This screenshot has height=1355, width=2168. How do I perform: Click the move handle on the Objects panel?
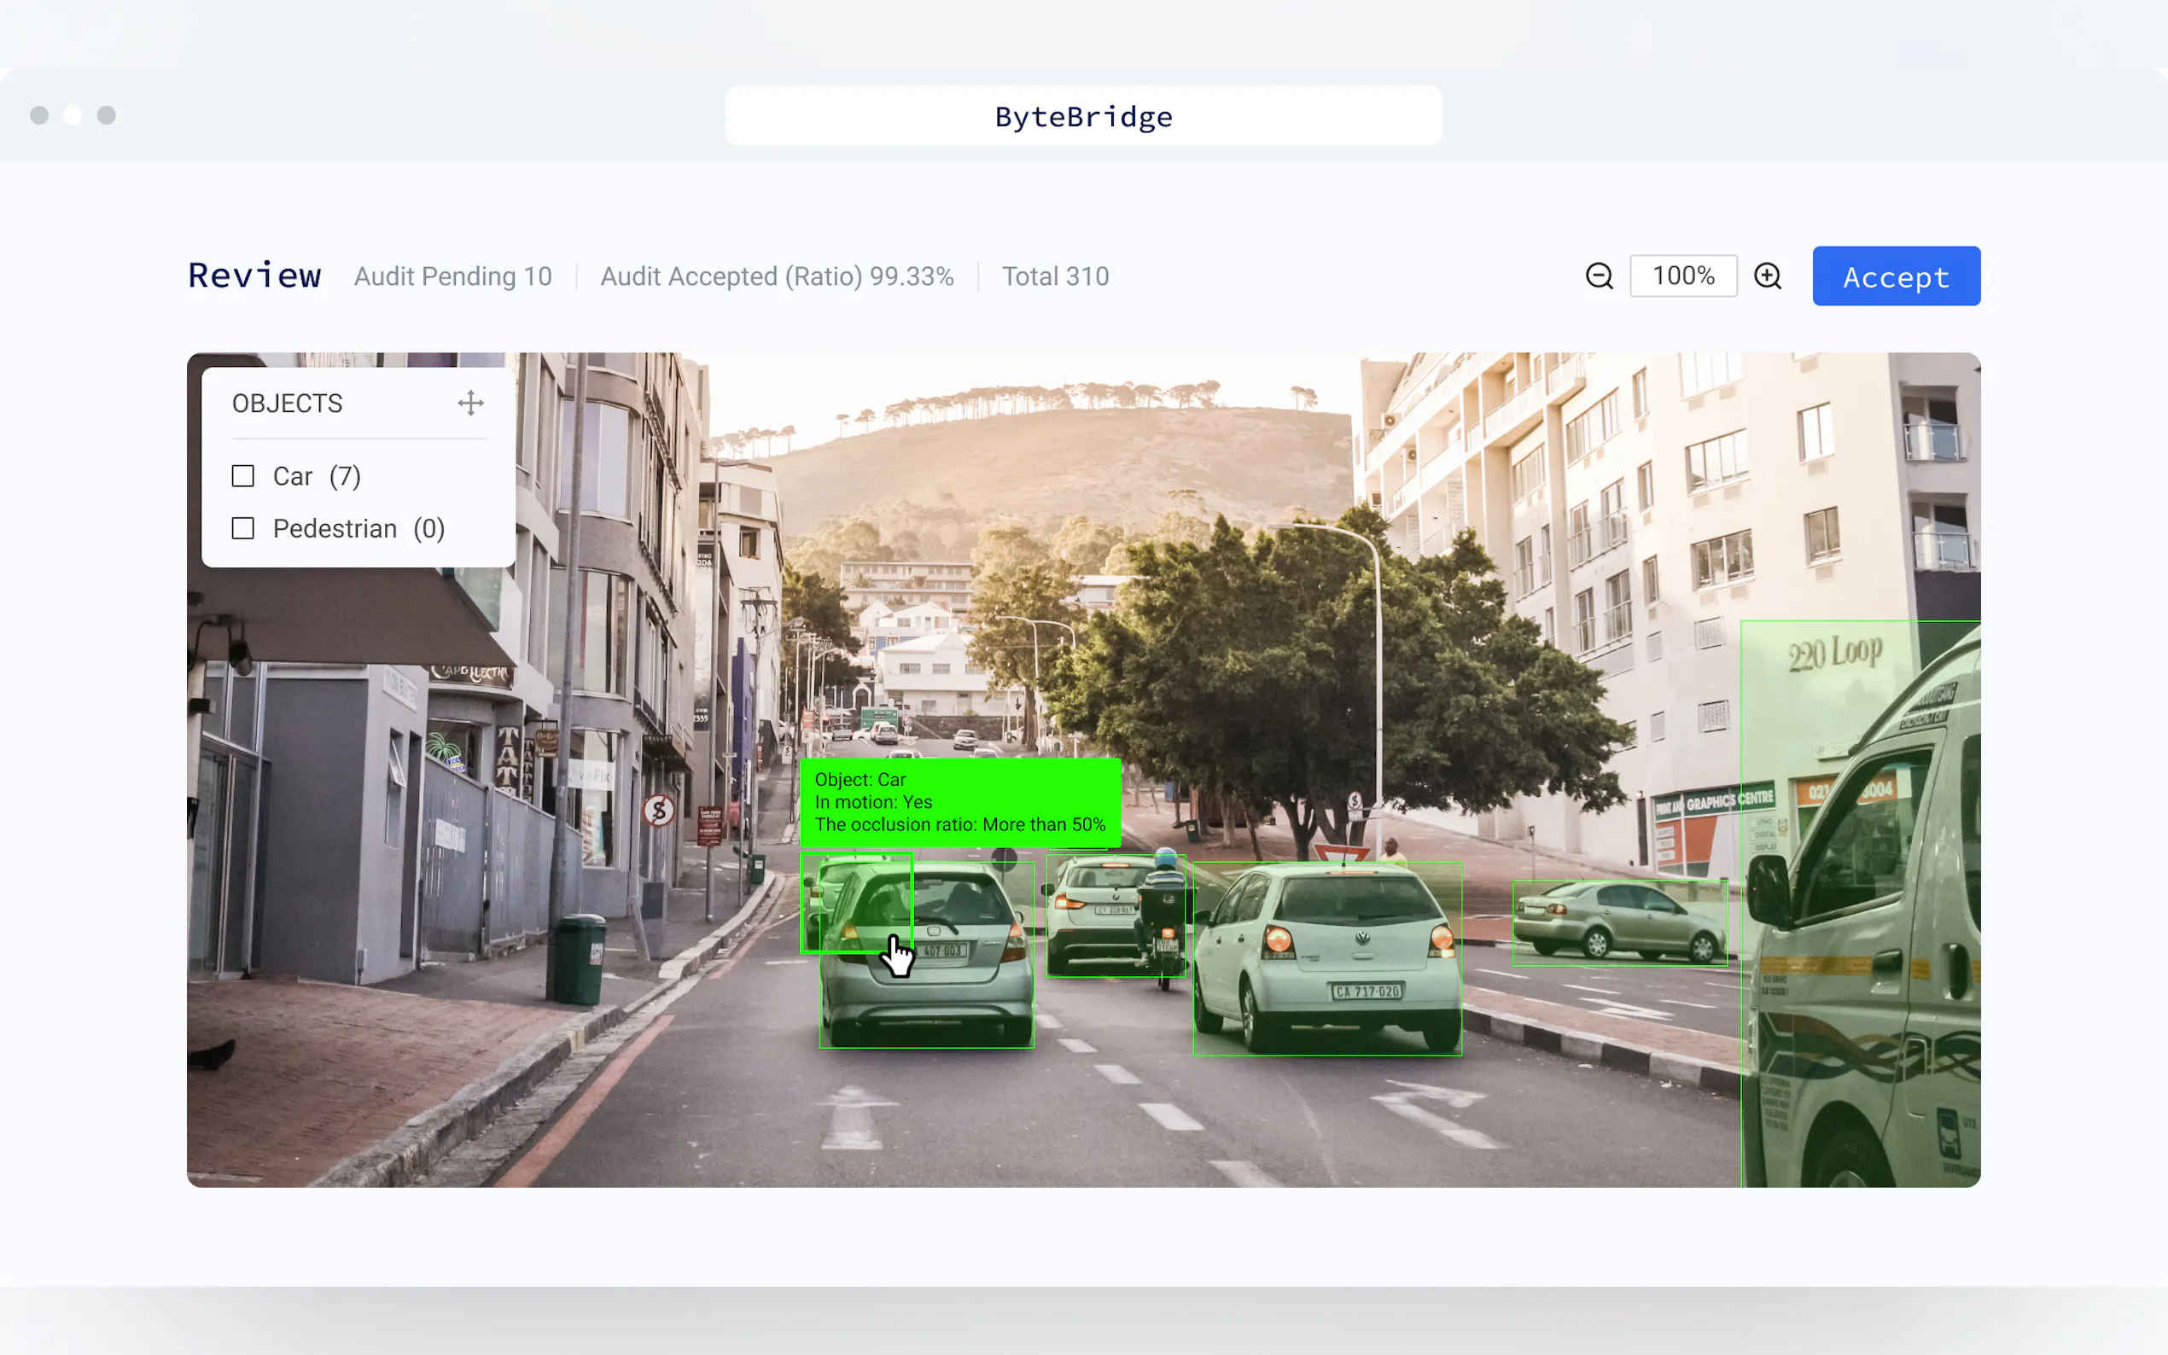470,404
